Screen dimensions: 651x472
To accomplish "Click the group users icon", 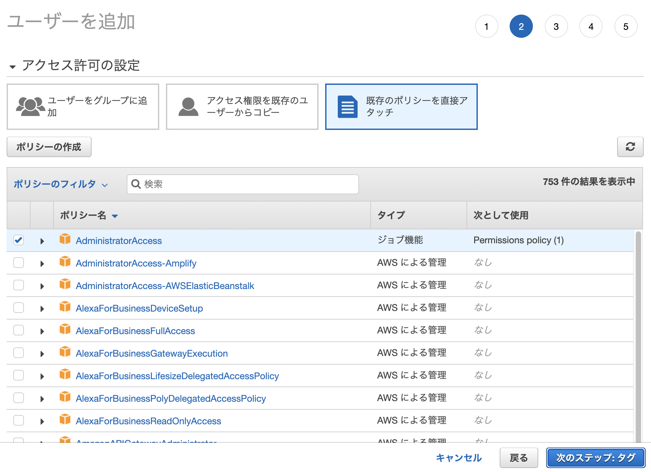I will (x=30, y=107).
